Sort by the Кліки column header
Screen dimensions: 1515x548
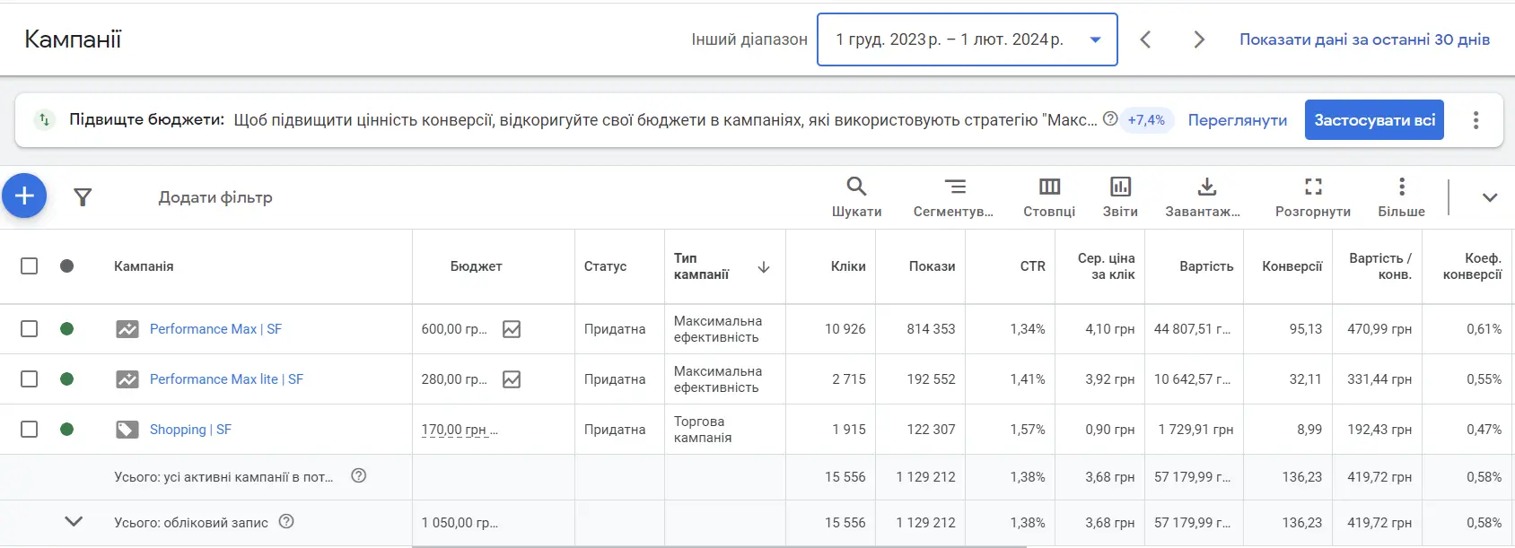pos(847,266)
